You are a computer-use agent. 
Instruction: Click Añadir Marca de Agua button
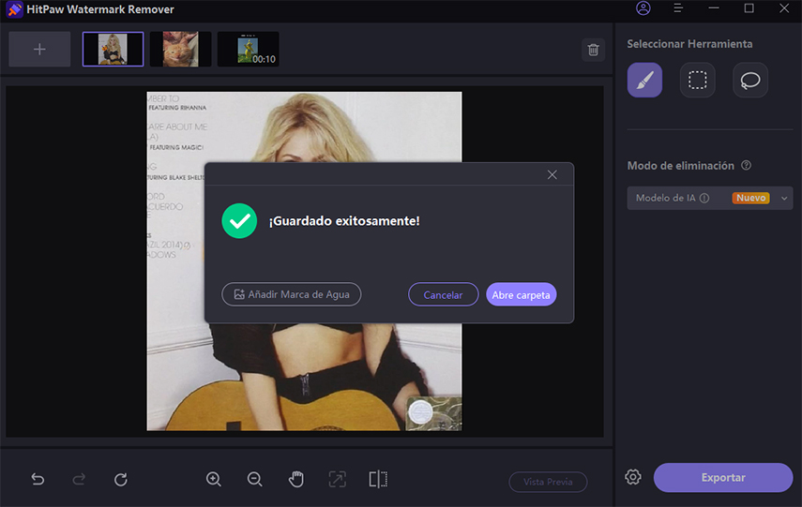[292, 294]
